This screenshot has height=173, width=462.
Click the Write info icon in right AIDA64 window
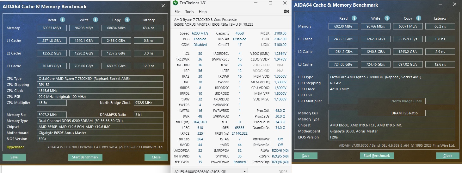pyautogui.click(x=386, y=18)
